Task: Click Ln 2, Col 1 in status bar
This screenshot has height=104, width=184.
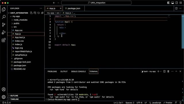Action: point(118,103)
